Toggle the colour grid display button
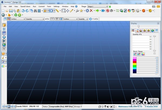The height and width of the screenshot is (110, 162). [9, 19]
